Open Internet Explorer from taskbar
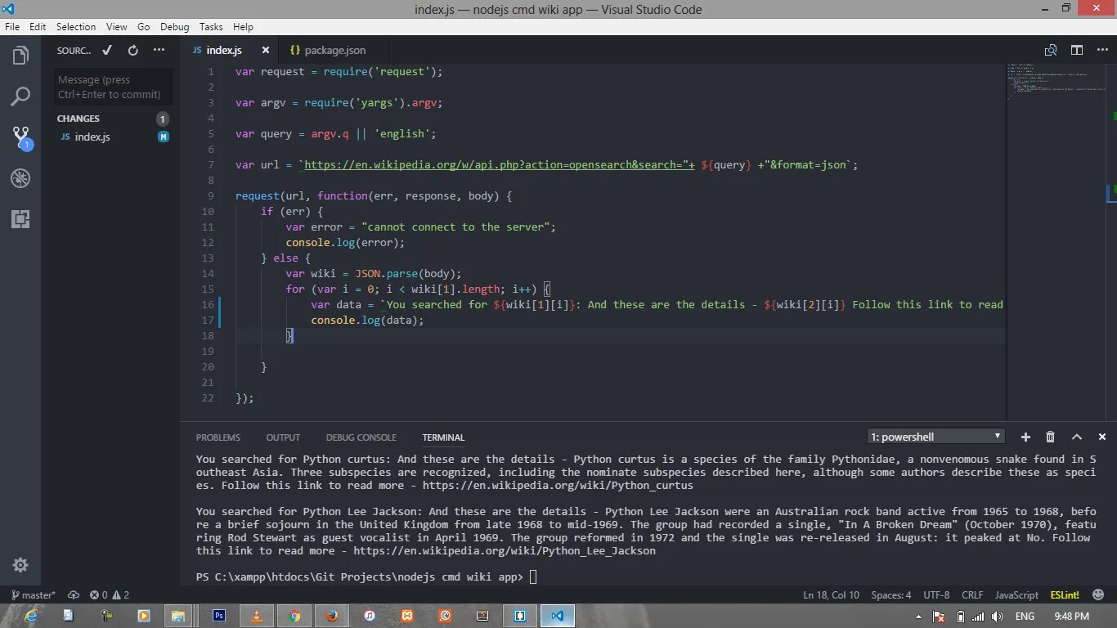The image size is (1117, 628). (x=32, y=616)
